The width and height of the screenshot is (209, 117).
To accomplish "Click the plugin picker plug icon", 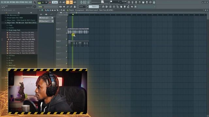I will (125, 6).
